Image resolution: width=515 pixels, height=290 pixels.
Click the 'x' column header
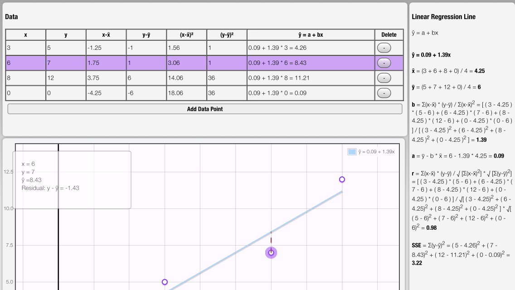(26, 35)
